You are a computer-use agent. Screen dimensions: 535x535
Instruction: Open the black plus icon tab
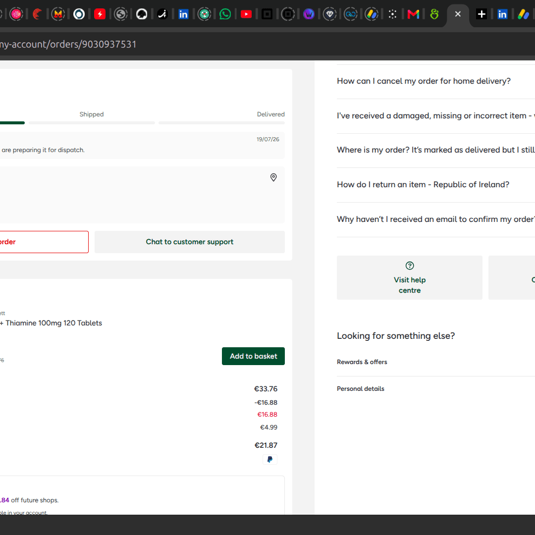click(481, 14)
